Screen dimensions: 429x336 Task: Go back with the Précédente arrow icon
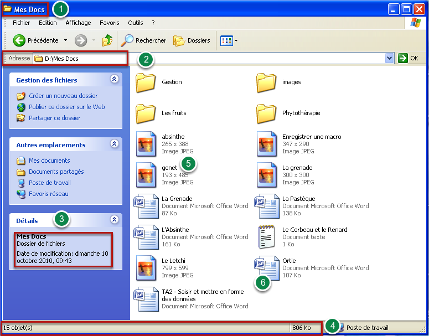(19, 40)
